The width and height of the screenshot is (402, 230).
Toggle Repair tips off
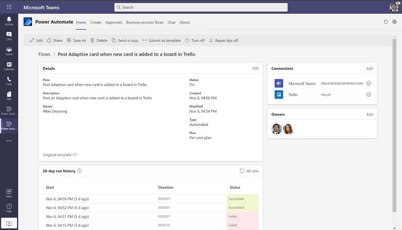tap(223, 40)
